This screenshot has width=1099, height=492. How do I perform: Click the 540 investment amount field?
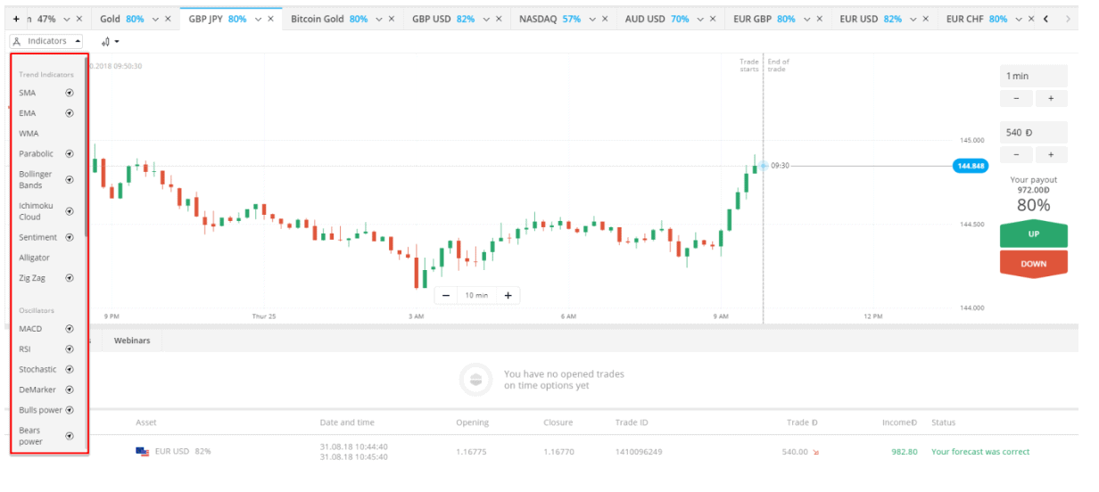pyautogui.click(x=1034, y=132)
